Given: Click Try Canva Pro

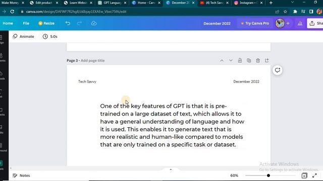Looking at the screenshot, I should 255,24.
